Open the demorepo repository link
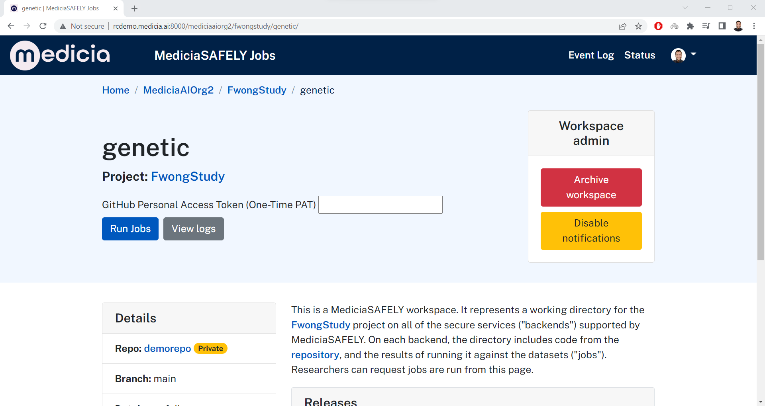This screenshot has height=406, width=765. point(167,349)
